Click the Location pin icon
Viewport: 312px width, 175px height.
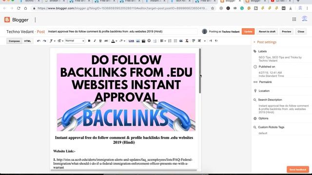click(x=255, y=91)
